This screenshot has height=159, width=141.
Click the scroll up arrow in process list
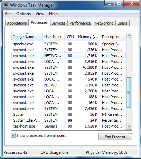pyautogui.click(x=129, y=36)
